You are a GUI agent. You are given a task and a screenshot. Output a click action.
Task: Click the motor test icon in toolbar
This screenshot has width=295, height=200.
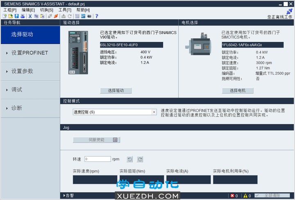(x=89, y=16)
